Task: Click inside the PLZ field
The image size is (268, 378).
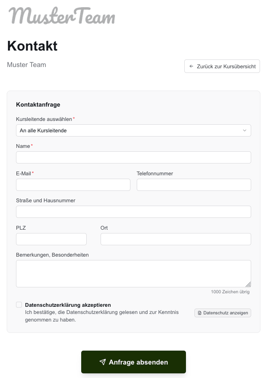Action: click(x=51, y=239)
